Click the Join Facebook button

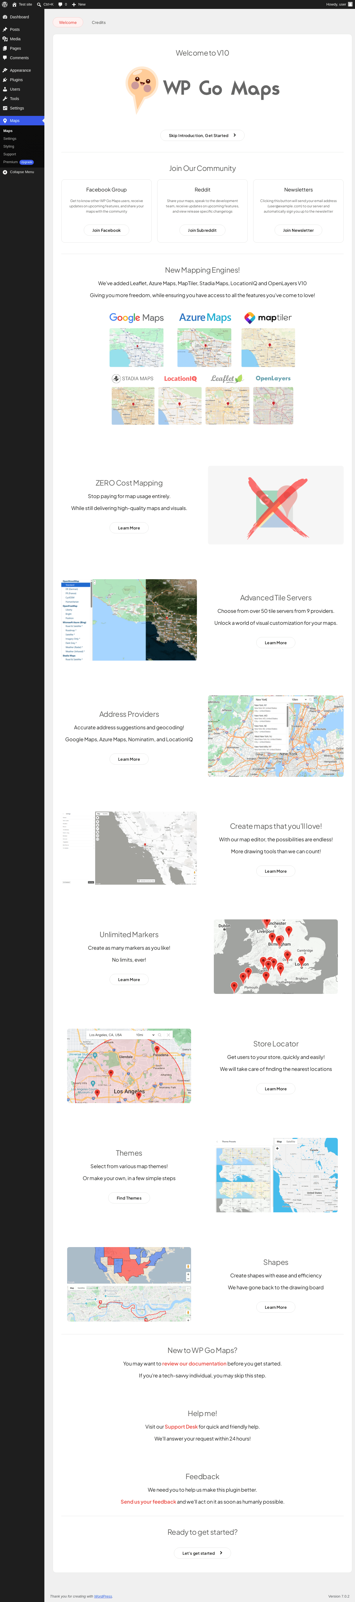[x=107, y=231]
